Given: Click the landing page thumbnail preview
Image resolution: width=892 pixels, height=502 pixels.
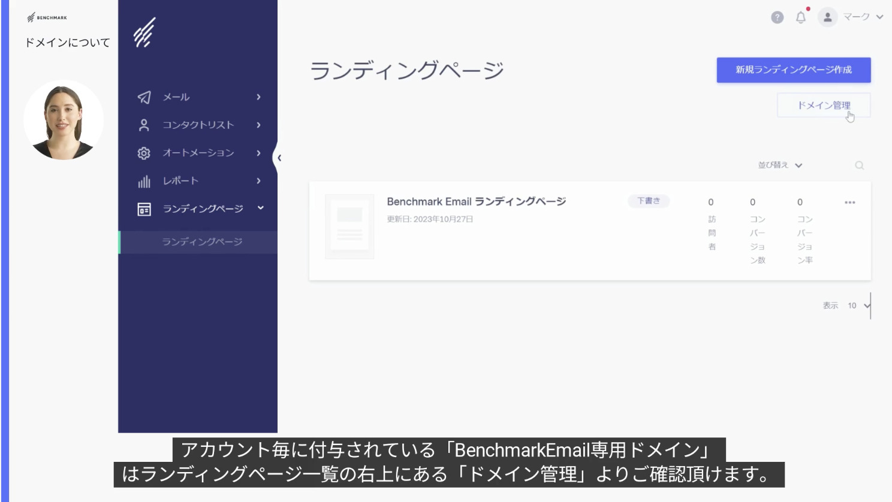Looking at the screenshot, I should [x=349, y=226].
